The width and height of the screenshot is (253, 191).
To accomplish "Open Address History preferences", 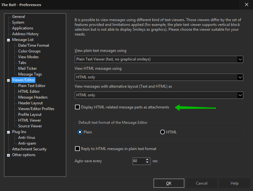I will [x=25, y=34].
